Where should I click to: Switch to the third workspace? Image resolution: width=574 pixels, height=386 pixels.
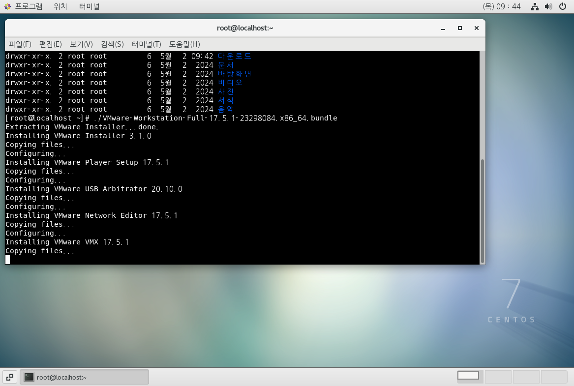526,377
